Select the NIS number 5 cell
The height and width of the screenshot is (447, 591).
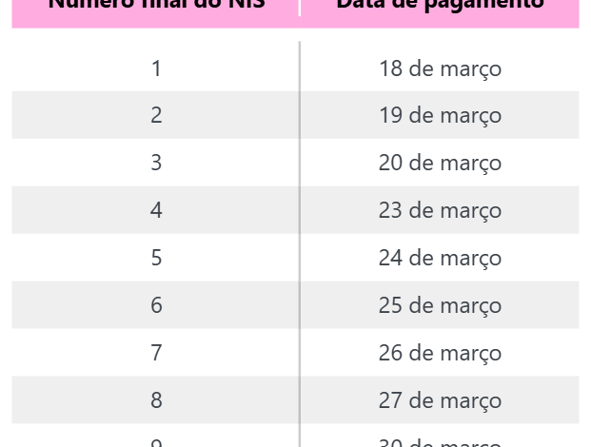tap(156, 258)
